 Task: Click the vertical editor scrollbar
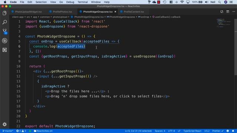(236, 47)
